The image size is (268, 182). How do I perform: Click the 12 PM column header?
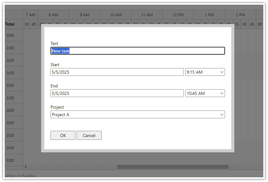pos(178,15)
